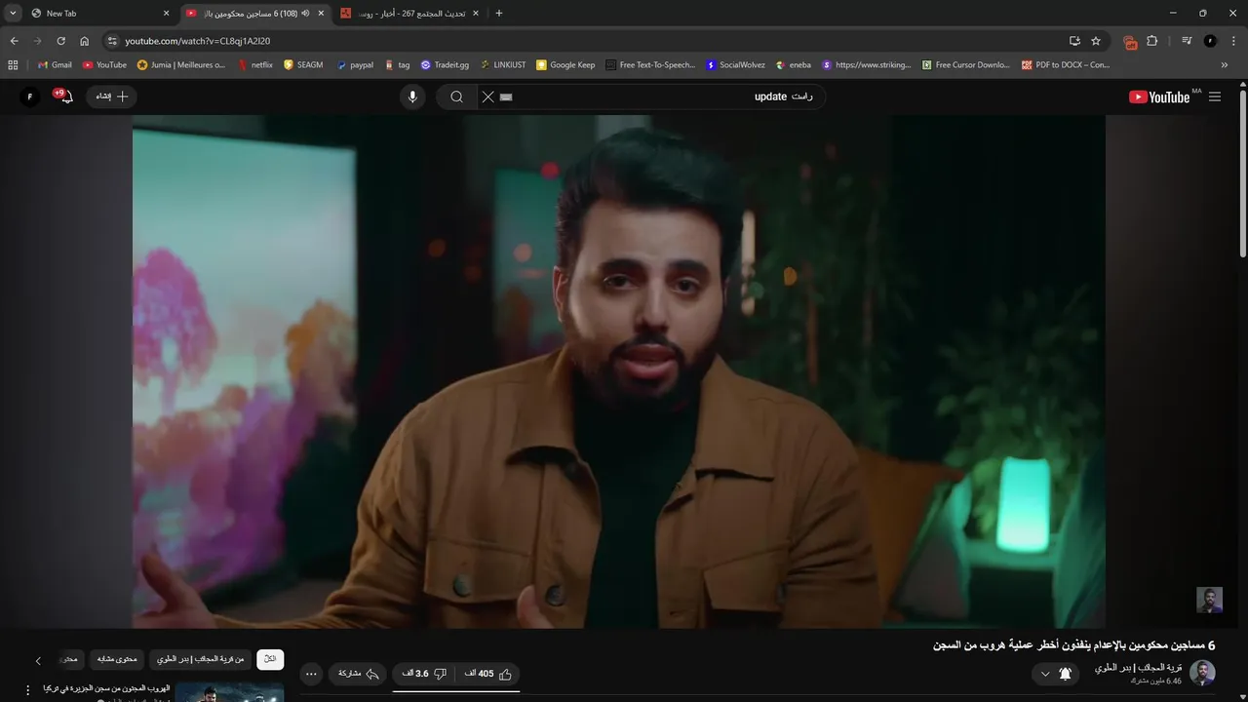Screen dimensions: 1248x702
Task: Install app icon in address bar
Action: pyautogui.click(x=1074, y=41)
